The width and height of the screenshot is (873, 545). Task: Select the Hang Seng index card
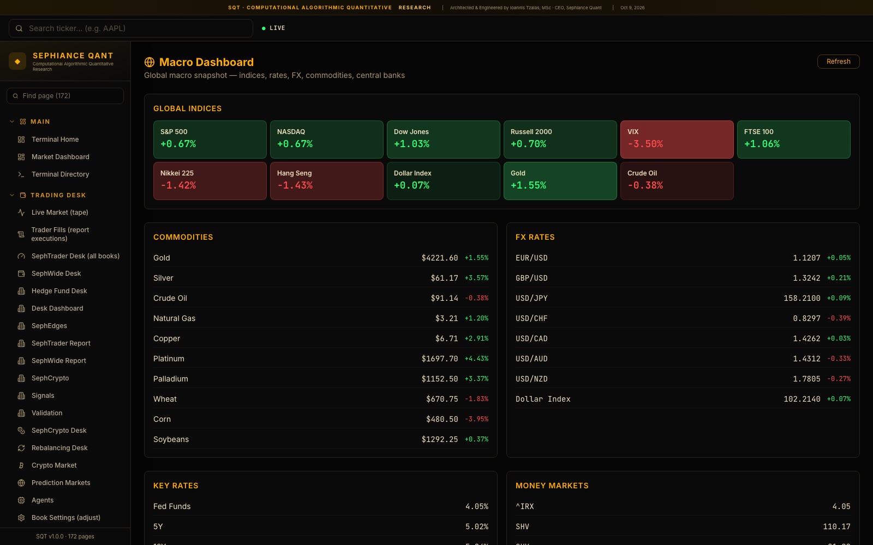(x=327, y=181)
